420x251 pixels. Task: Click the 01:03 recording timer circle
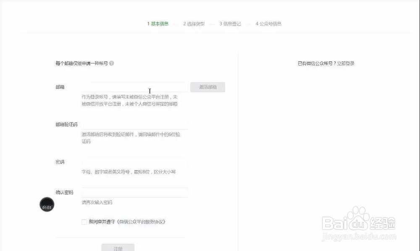click(47, 204)
